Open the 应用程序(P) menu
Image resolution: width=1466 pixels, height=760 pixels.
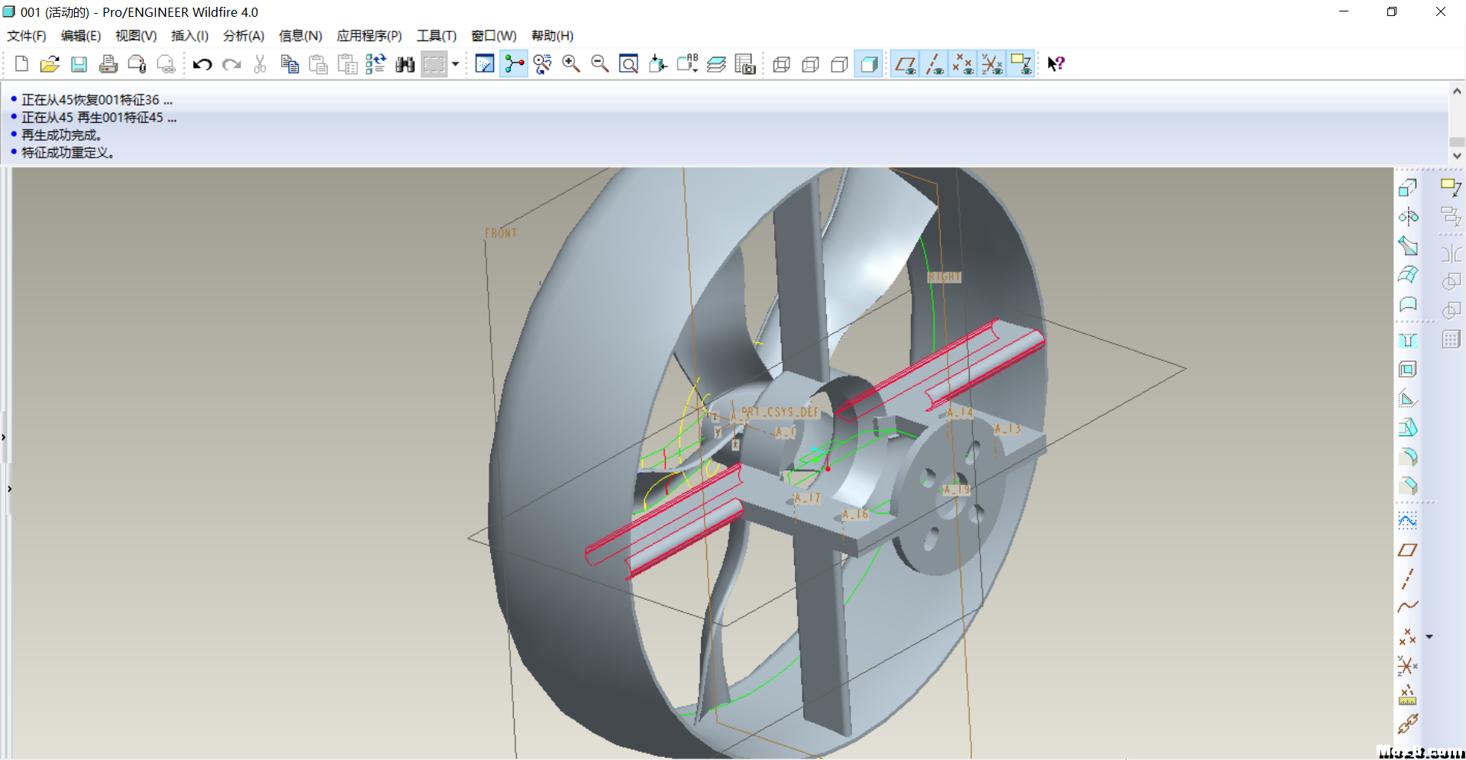click(x=370, y=36)
